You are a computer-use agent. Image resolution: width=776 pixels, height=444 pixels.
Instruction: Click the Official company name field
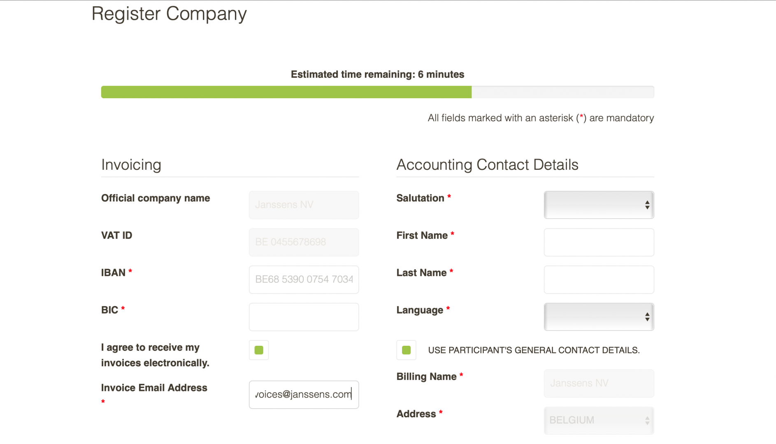(x=304, y=205)
